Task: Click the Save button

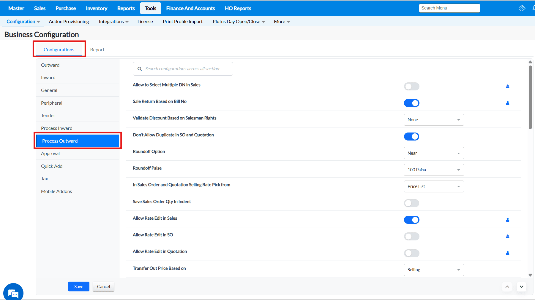Action: [79, 287]
